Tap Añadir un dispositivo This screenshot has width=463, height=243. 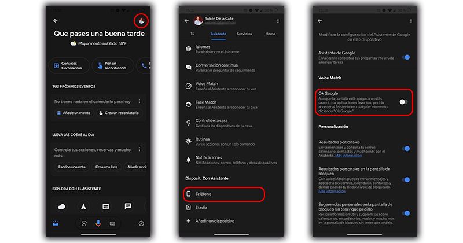[231, 221]
